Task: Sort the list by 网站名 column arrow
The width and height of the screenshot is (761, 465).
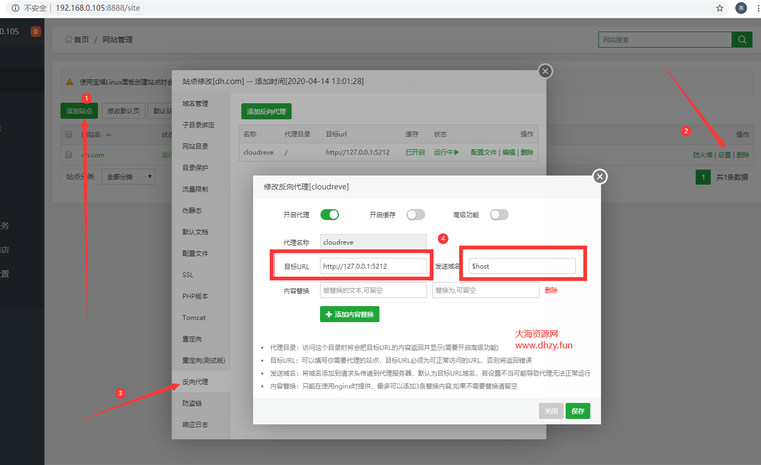Action: point(109,134)
